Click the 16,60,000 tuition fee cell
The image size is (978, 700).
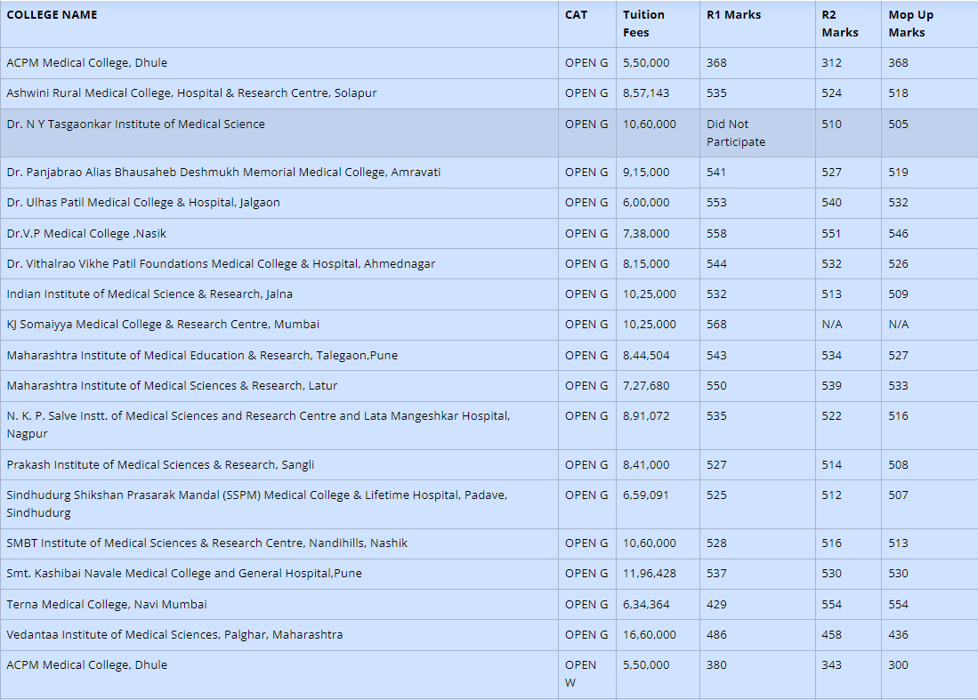point(649,635)
